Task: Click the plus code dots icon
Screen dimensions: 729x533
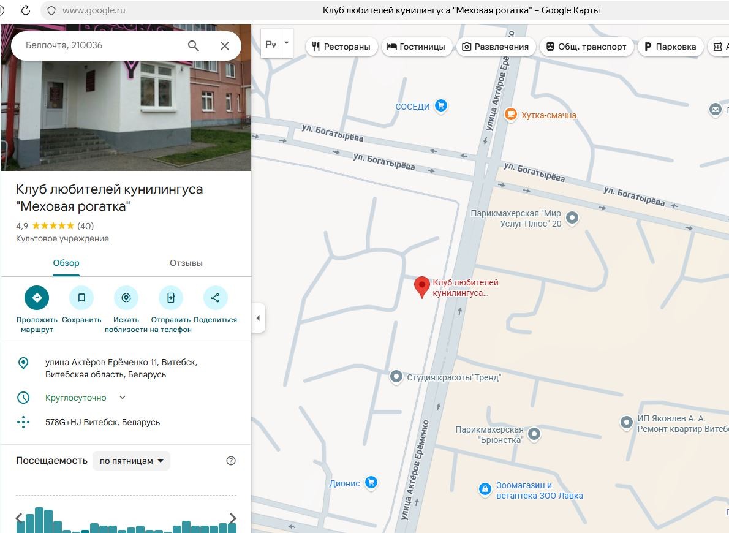Action: tap(23, 422)
